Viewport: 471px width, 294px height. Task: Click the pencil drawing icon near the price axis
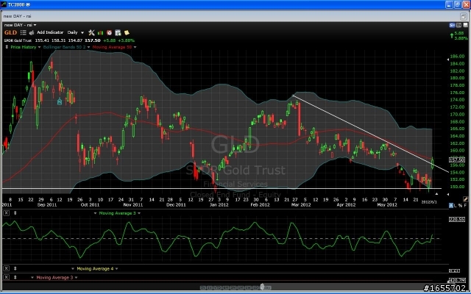pos(465,199)
